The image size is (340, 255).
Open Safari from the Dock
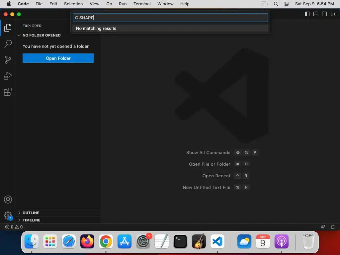[x=69, y=241]
